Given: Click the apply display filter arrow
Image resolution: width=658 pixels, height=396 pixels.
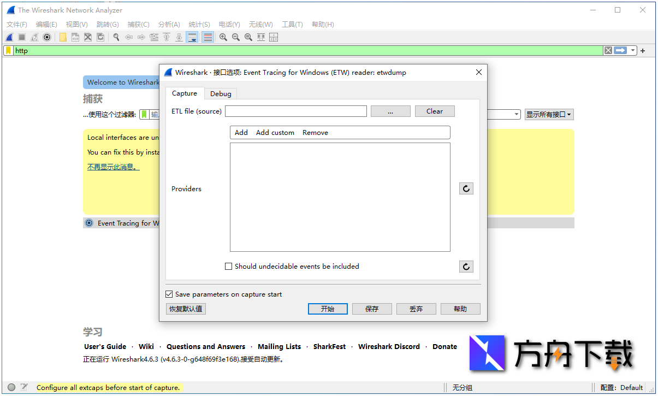Looking at the screenshot, I should pyautogui.click(x=620, y=50).
